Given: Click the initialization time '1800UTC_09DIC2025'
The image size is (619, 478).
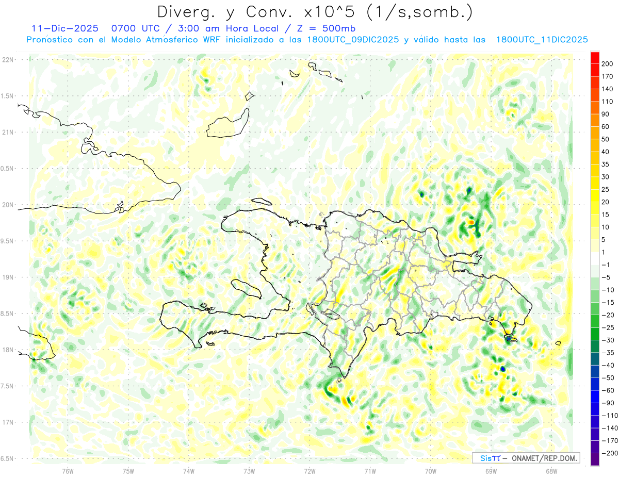Looking at the screenshot, I should (x=352, y=40).
